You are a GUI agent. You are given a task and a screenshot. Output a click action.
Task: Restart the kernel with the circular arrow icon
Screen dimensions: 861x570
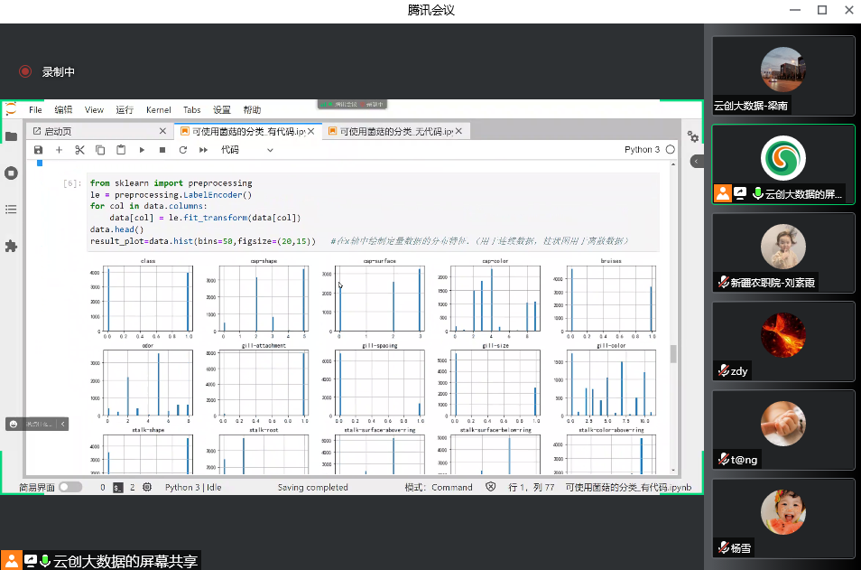point(182,150)
